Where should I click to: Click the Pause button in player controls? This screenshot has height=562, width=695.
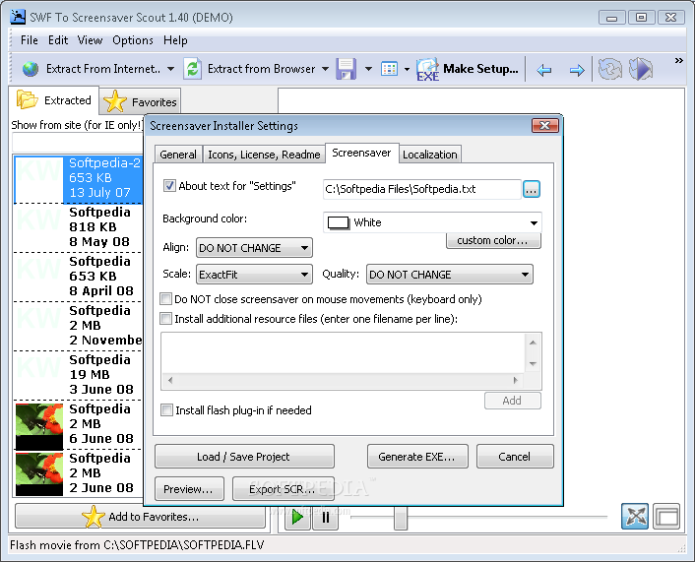326,517
